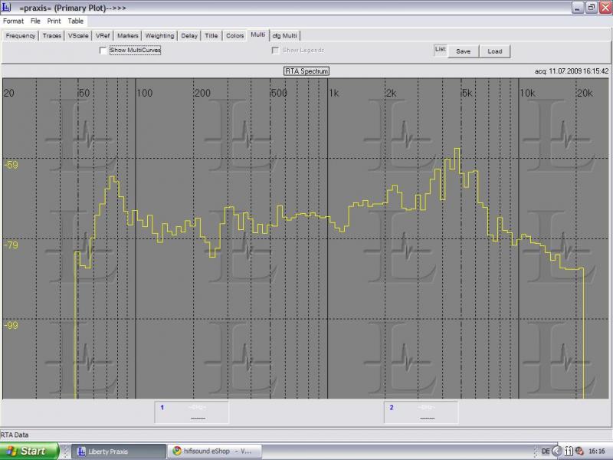
Task: Switch to the VRef tab
Action: (103, 35)
